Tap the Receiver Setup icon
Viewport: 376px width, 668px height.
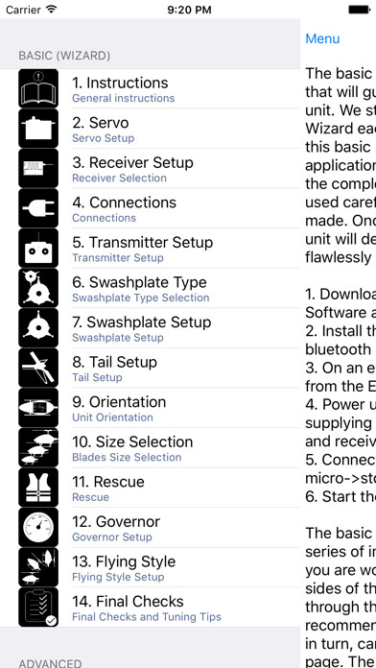(38, 168)
